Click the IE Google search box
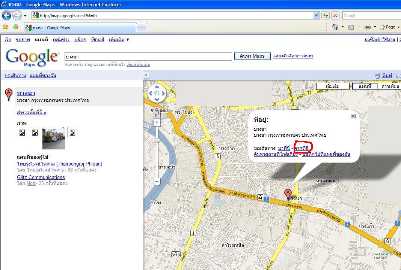The height and width of the screenshot is (270, 401). point(371,16)
